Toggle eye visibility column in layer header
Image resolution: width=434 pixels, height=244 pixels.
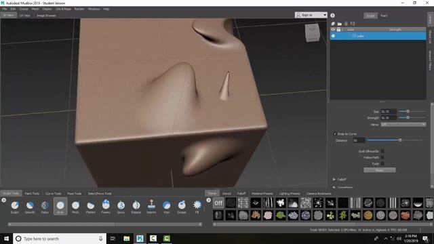pyautogui.click(x=333, y=29)
